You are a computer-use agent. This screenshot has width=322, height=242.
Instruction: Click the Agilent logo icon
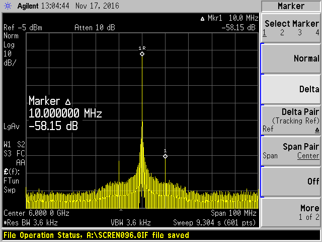7,6
